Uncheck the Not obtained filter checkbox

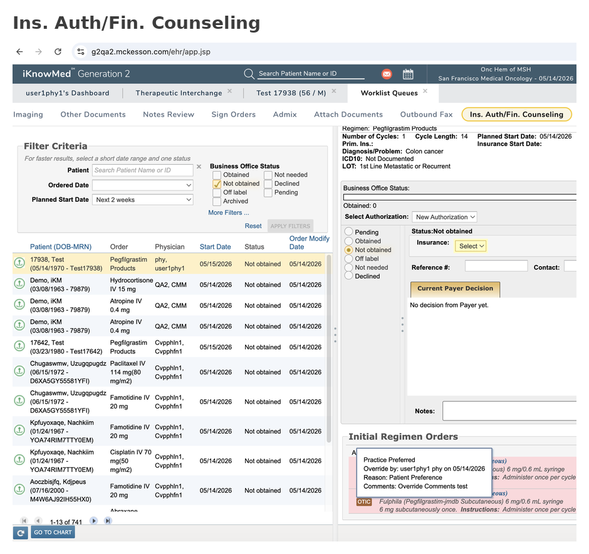(217, 184)
